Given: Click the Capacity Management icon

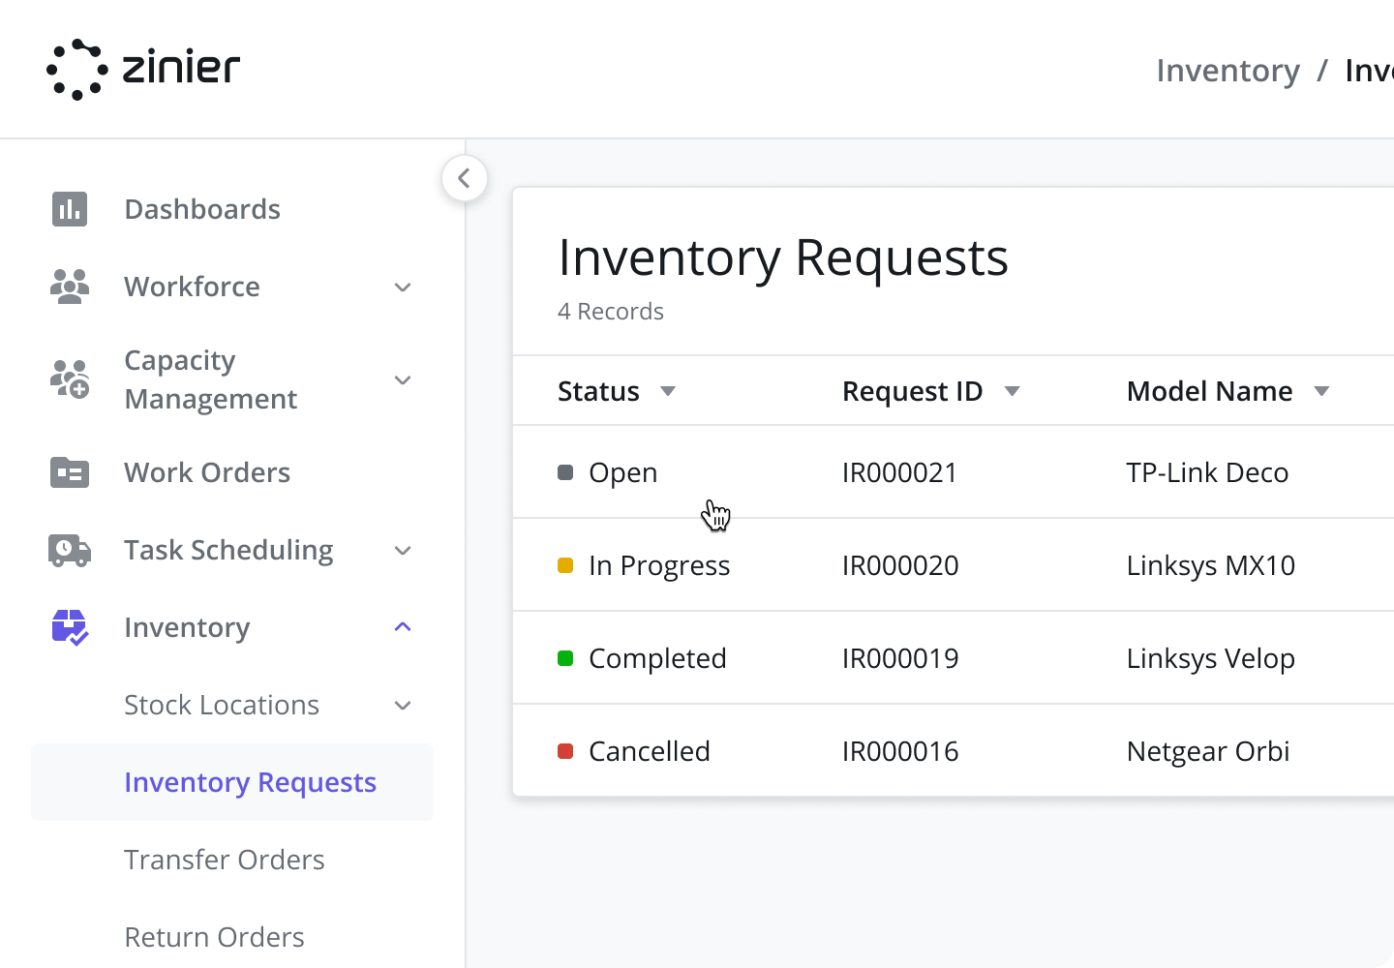Looking at the screenshot, I should pyautogui.click(x=70, y=379).
